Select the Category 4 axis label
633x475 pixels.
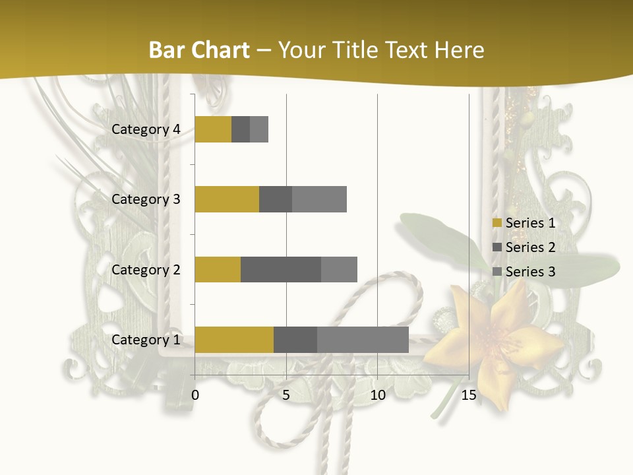coord(146,129)
